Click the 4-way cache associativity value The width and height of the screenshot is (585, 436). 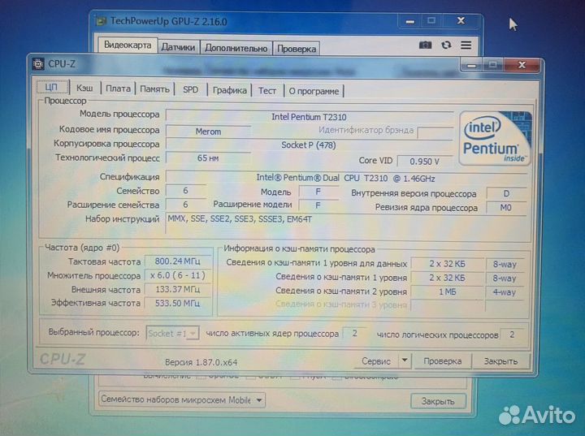pos(505,292)
